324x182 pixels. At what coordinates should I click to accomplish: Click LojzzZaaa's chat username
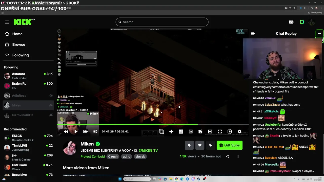click(272, 105)
